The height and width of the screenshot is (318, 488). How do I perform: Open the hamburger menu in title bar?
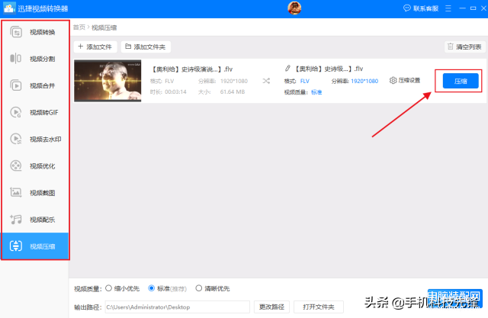click(448, 8)
